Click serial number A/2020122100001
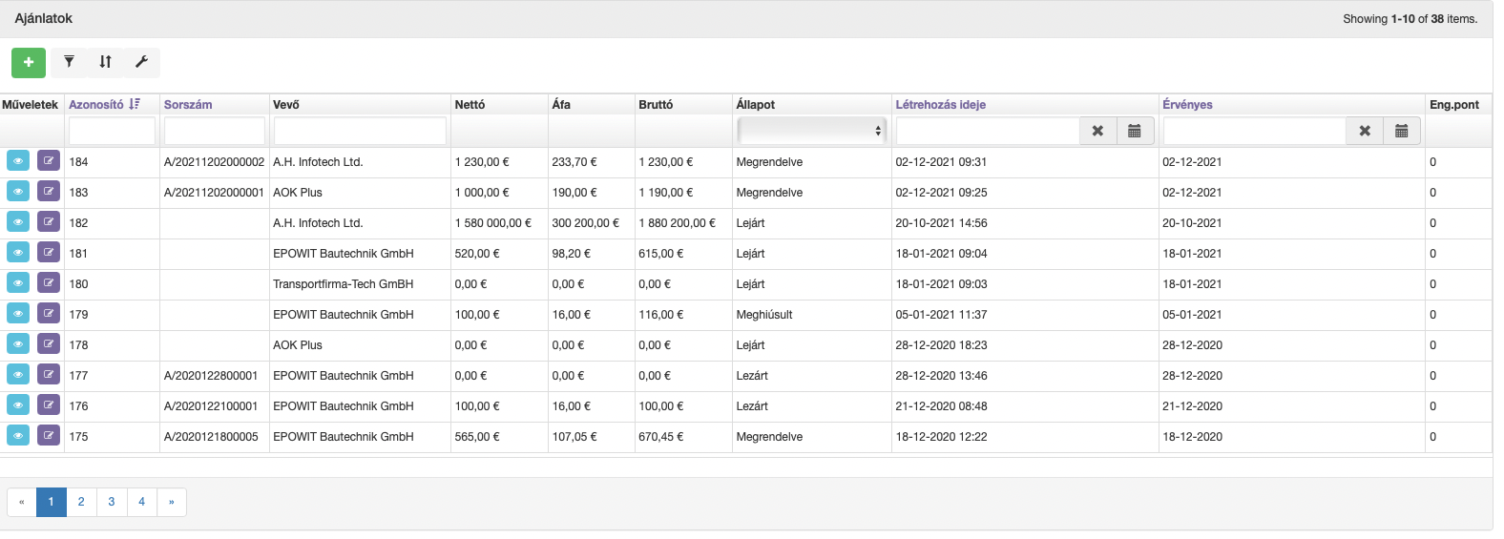 coord(211,406)
